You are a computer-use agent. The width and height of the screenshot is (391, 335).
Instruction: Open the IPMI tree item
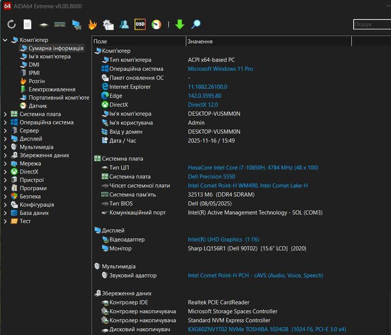[x=34, y=73]
